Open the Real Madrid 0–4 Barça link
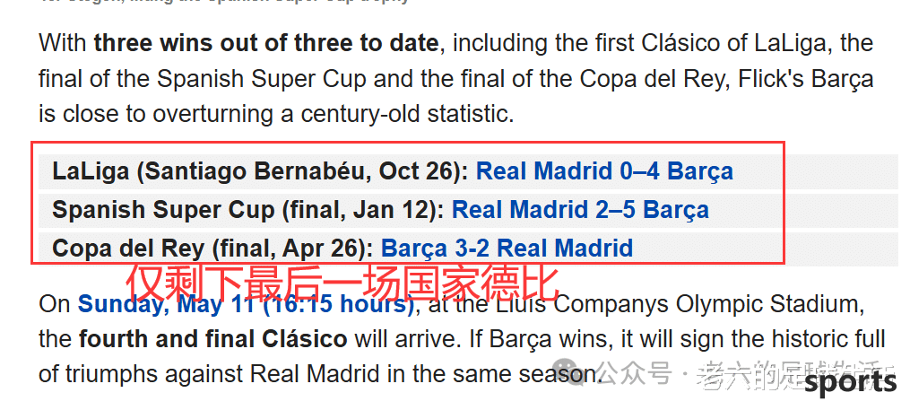 tap(604, 171)
